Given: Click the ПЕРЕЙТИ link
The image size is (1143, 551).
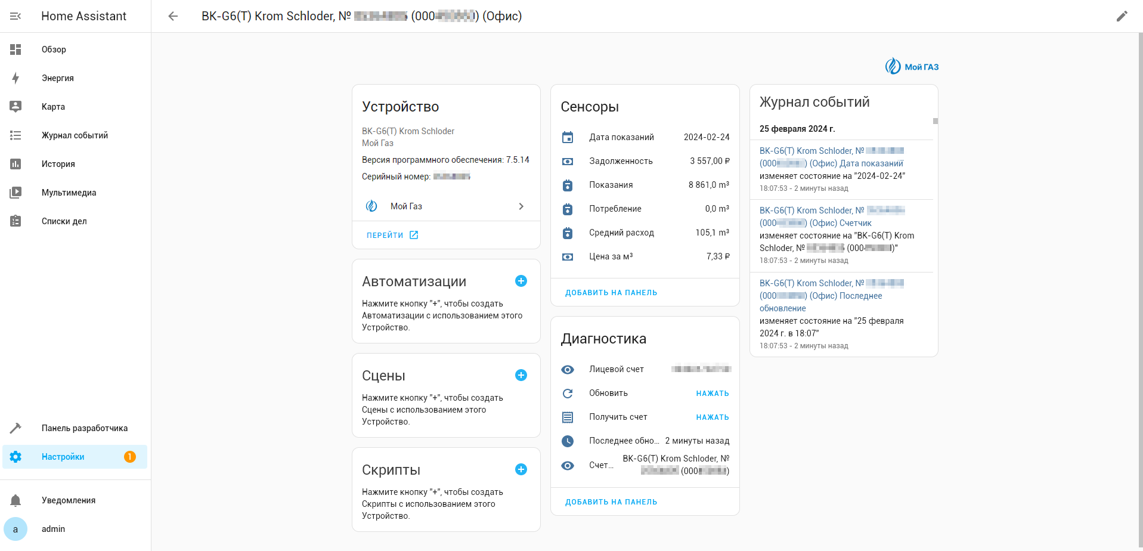Looking at the screenshot, I should click(392, 235).
